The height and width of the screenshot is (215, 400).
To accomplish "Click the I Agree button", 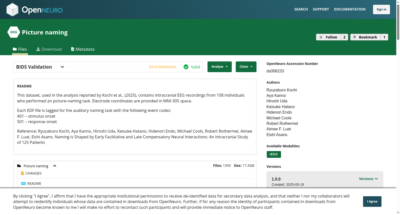I will point(372,202).
